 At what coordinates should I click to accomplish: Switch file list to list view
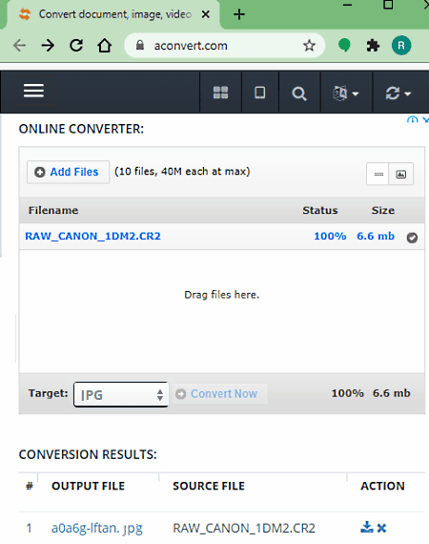tap(378, 174)
